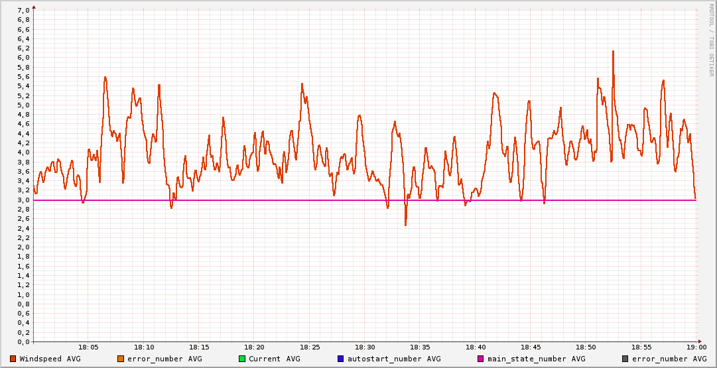Click the 19:00 time axis label
The image size is (717, 368).
(696, 347)
